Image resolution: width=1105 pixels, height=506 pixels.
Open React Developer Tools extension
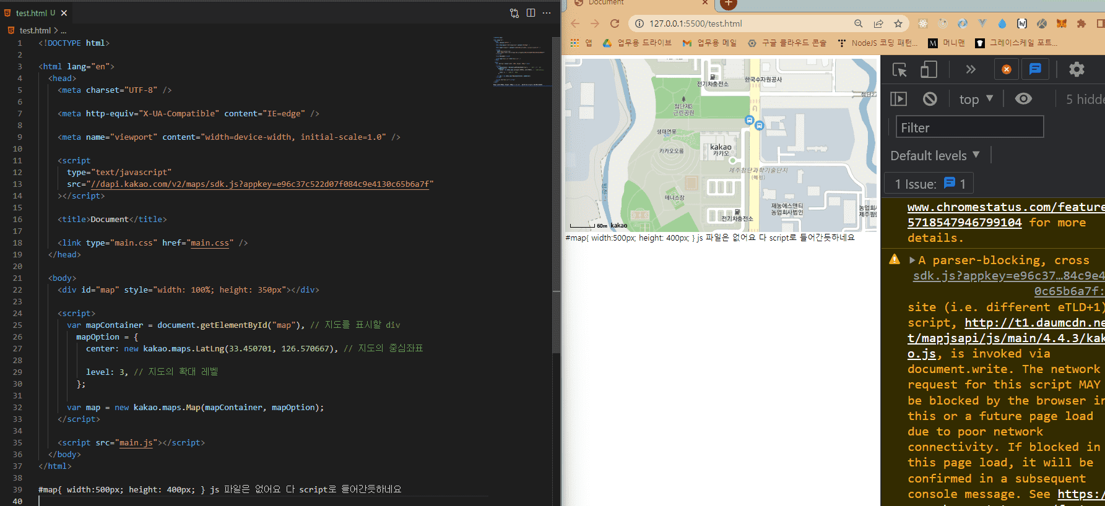[923, 24]
